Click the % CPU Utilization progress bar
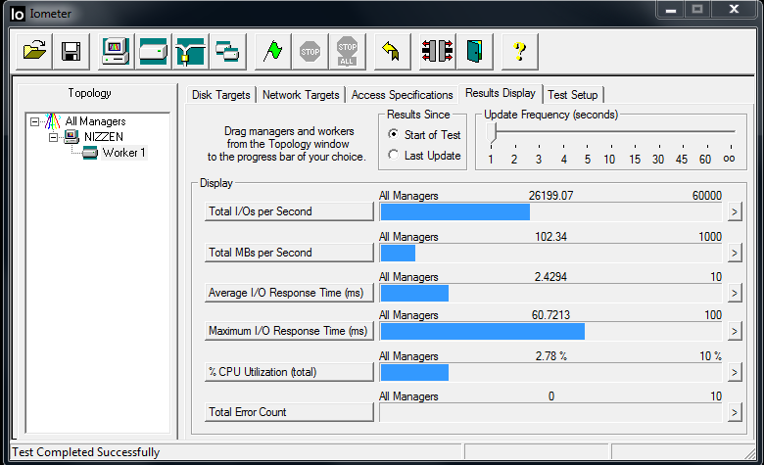This screenshot has height=465, width=764. click(x=550, y=373)
